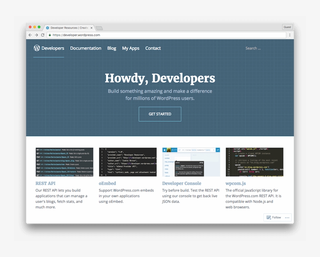
Task: Open the wpcom.js heading link
Action: [x=236, y=183]
